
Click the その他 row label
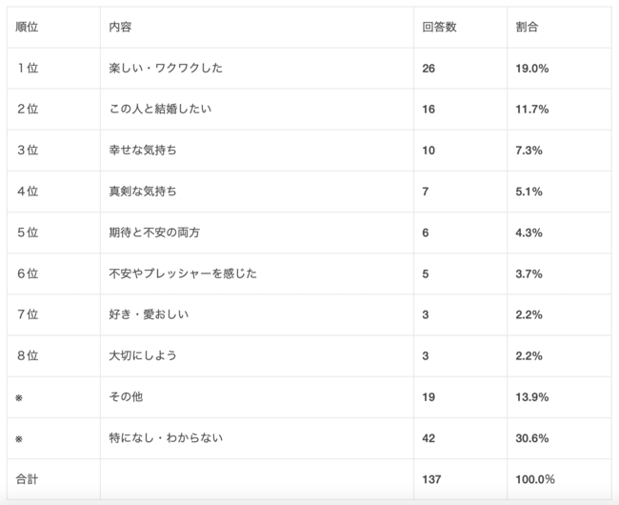[127, 396]
